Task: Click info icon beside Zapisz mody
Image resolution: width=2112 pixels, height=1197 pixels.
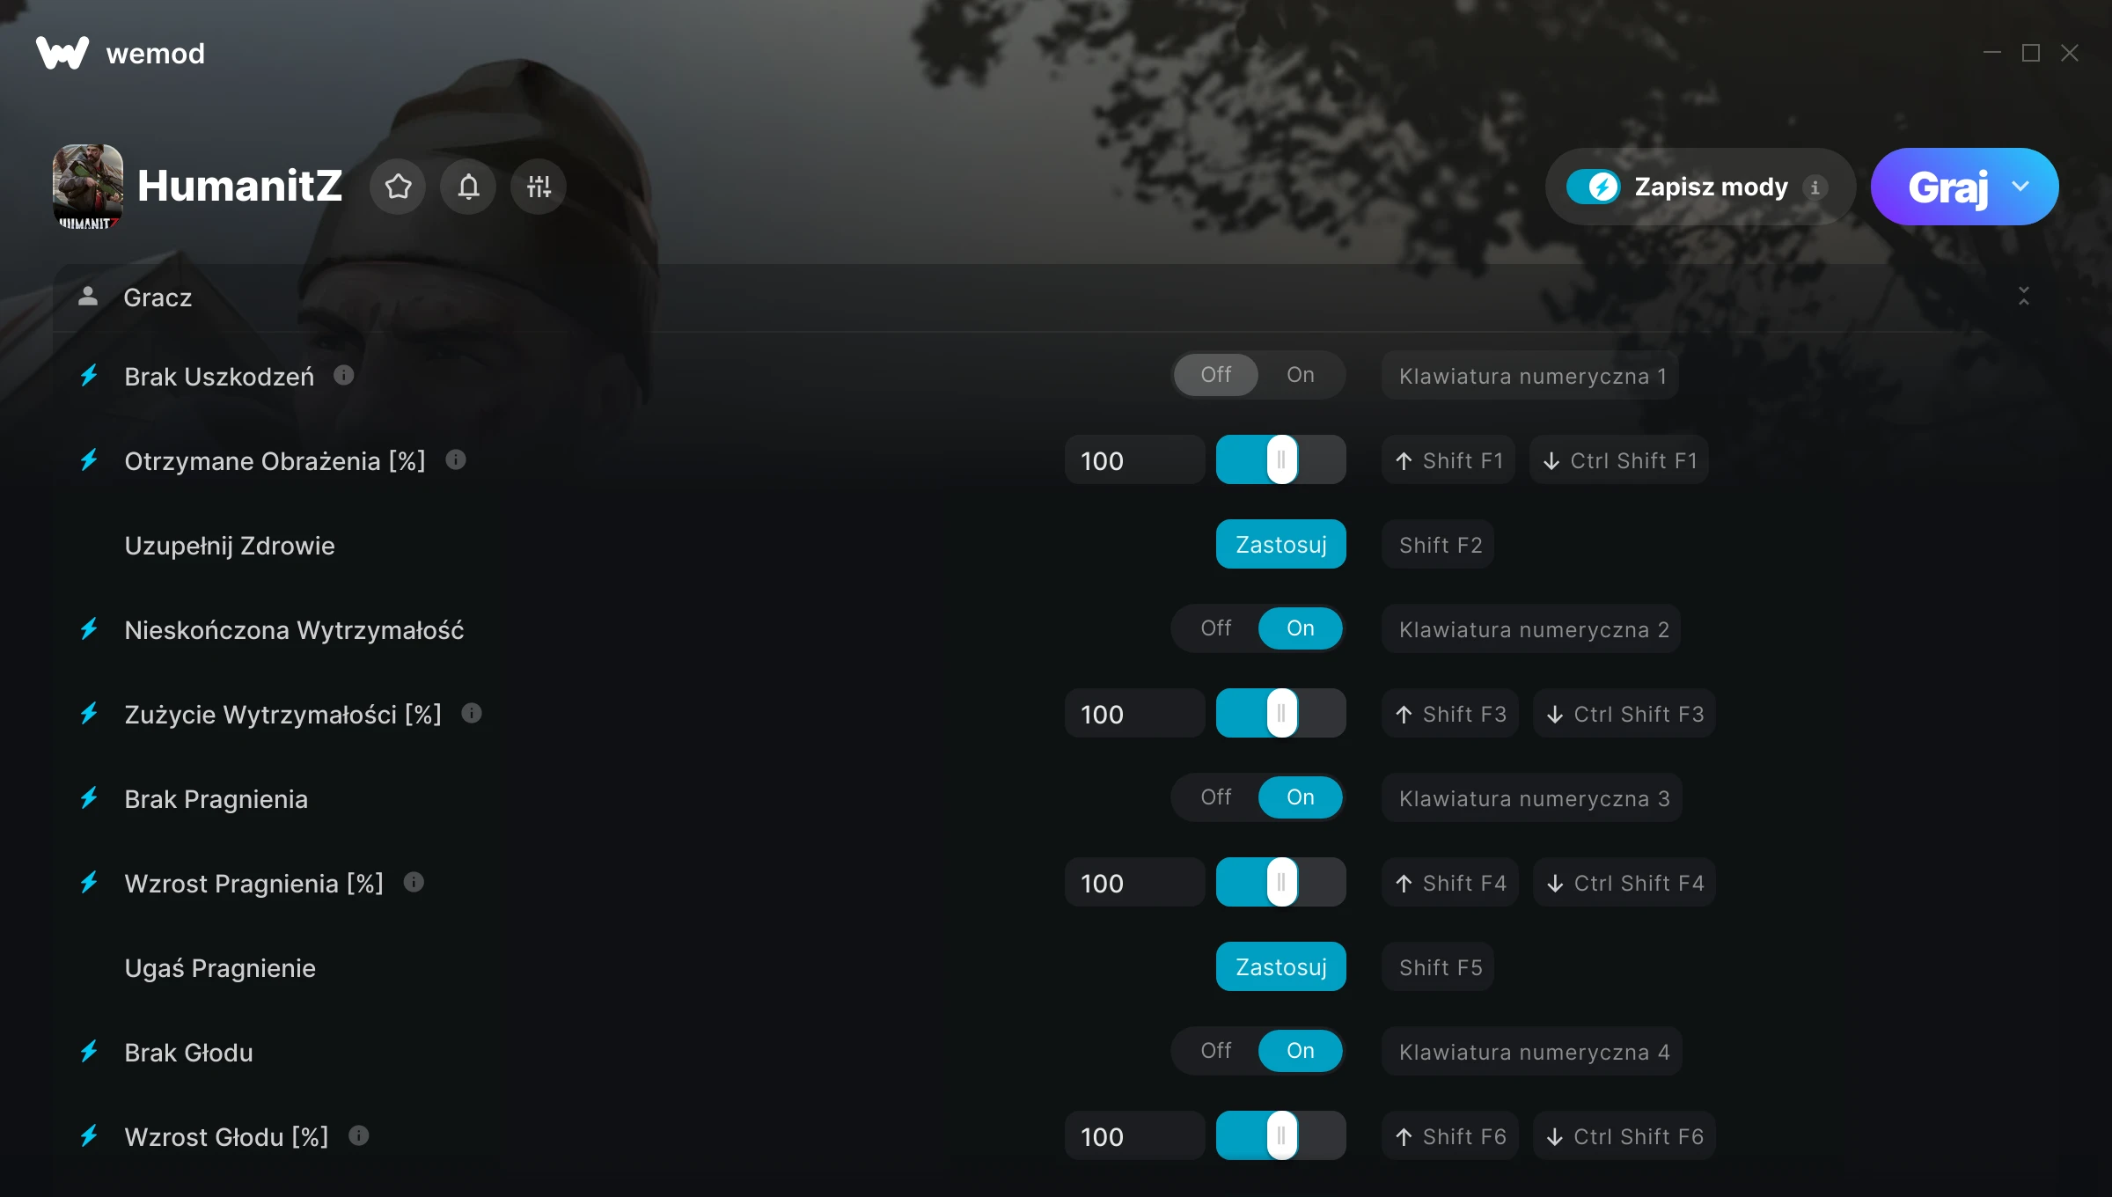Action: (1815, 187)
